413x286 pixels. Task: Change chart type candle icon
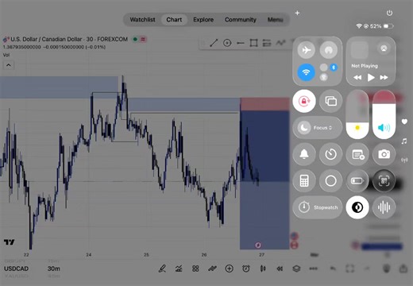click(263, 269)
